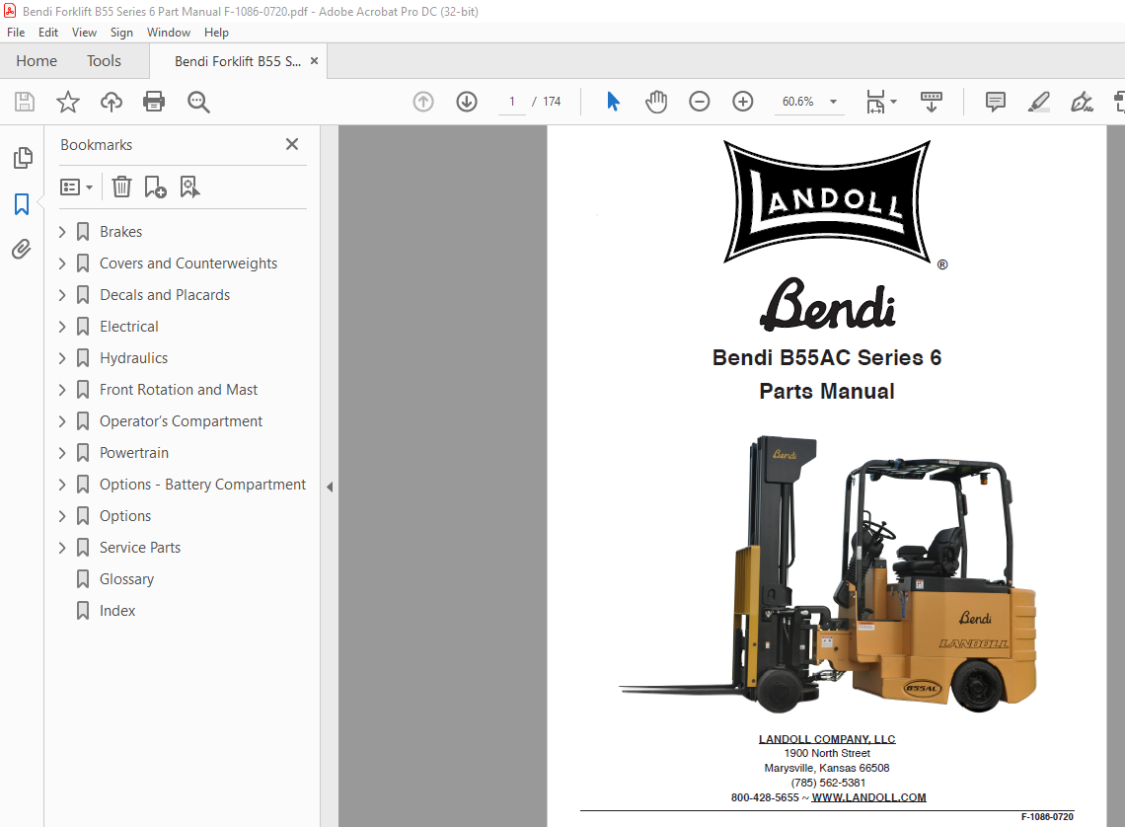Zoom out with minus button
The height and width of the screenshot is (827, 1125).
[699, 102]
